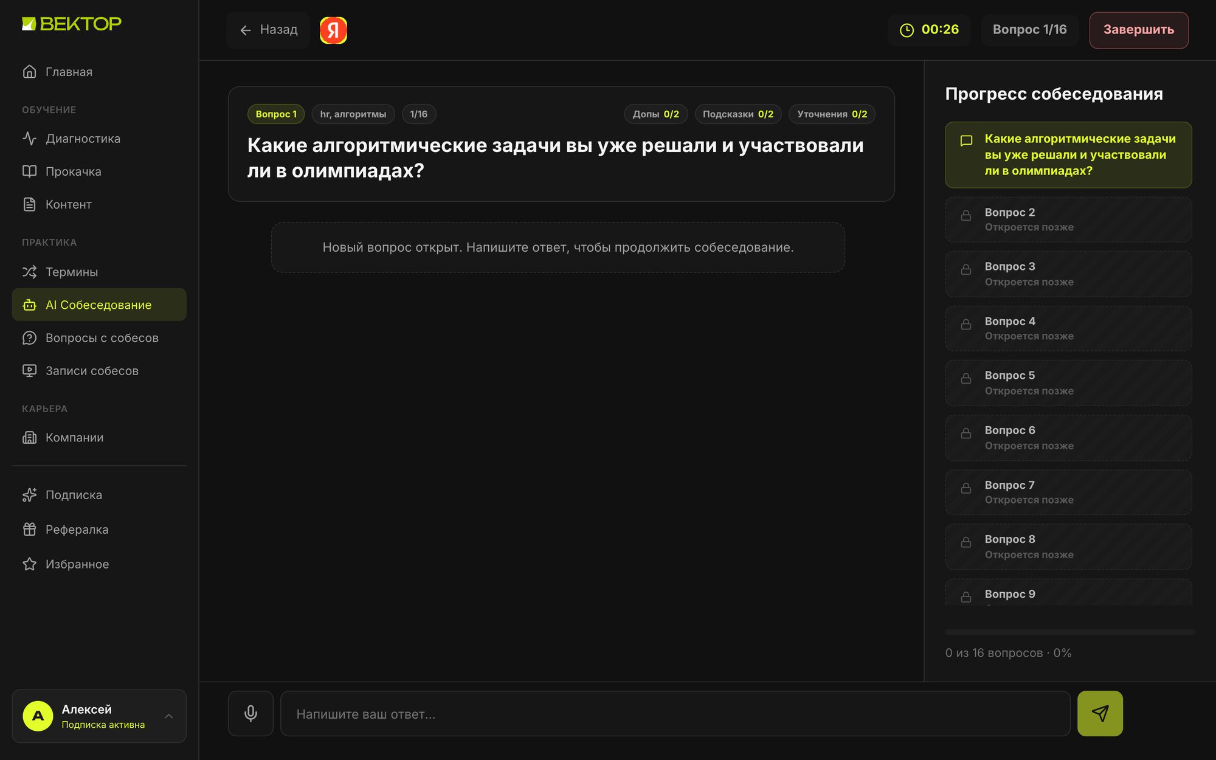Viewport: 1216px width, 760px height.
Task: Select the locked Вопрос 8 card
Action: [x=1068, y=547]
